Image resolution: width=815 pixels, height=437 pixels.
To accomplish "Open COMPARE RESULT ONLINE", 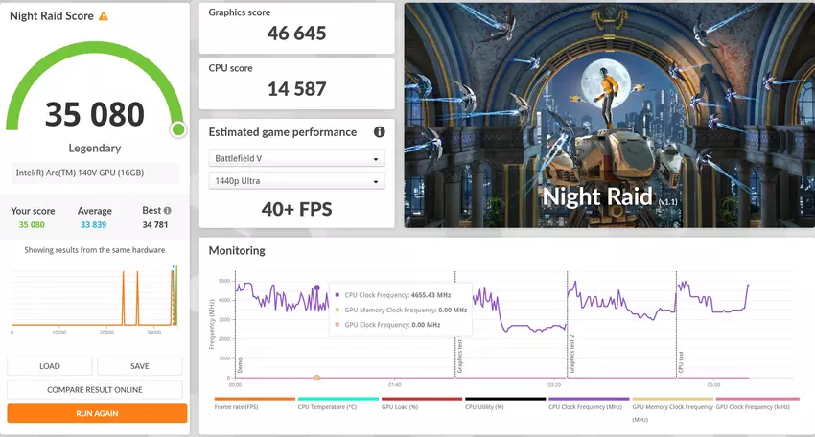I will click(95, 390).
